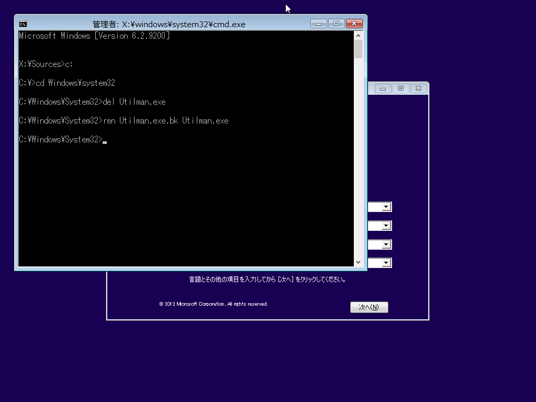Minimize the Windows Setup window

coord(383,88)
